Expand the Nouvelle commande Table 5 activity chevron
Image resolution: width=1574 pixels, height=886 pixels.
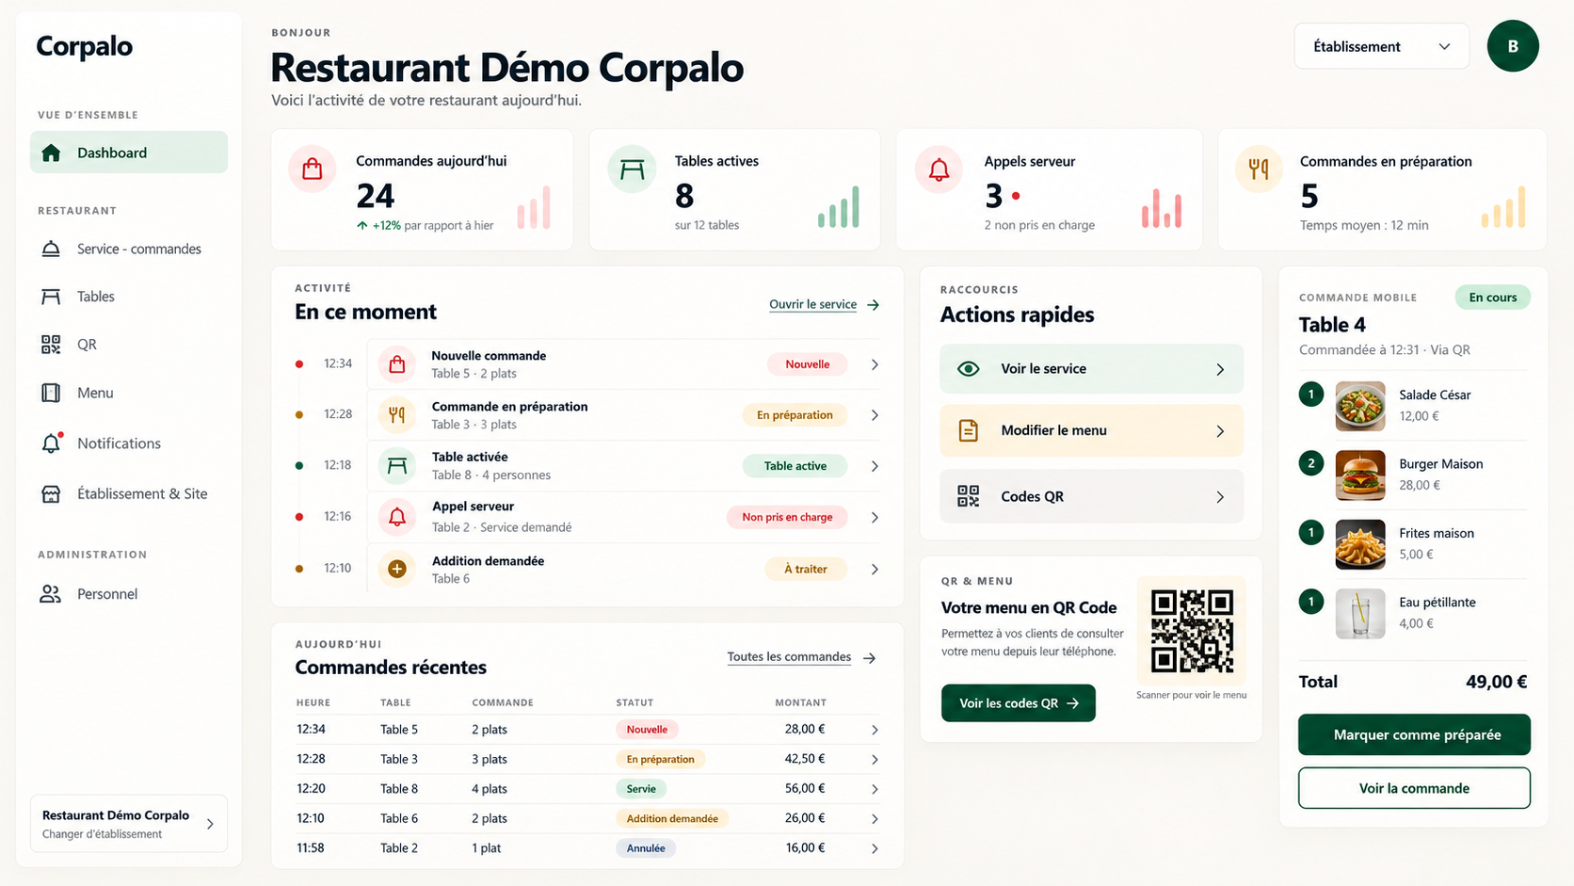[x=875, y=364]
